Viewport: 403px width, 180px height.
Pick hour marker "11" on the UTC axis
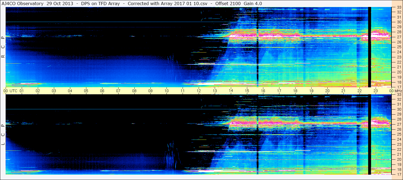tap(183, 91)
